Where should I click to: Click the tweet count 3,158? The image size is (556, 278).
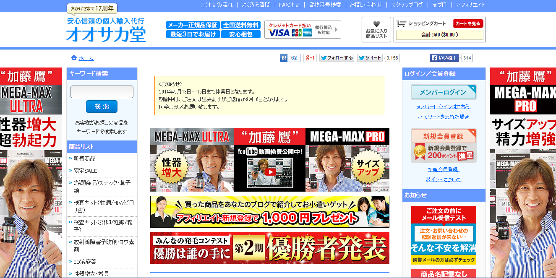[392, 58]
